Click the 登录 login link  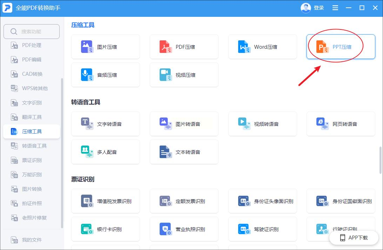[x=319, y=8]
